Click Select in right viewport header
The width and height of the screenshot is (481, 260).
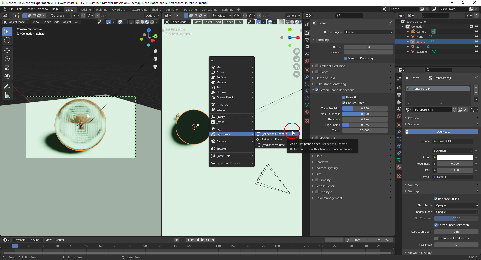tap(208, 22)
